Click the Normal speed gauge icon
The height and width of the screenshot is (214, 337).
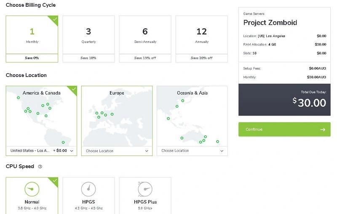[x=32, y=189]
